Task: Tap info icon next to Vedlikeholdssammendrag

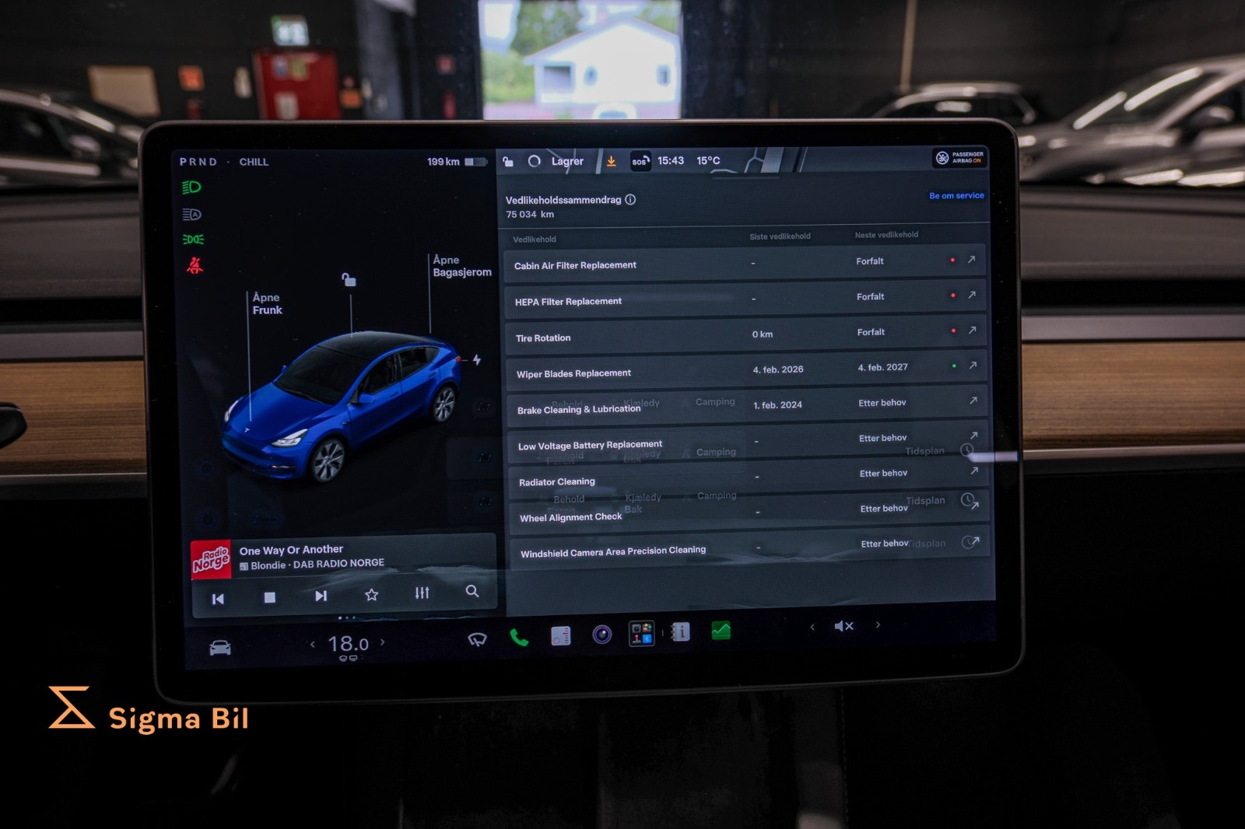Action: coord(630,200)
